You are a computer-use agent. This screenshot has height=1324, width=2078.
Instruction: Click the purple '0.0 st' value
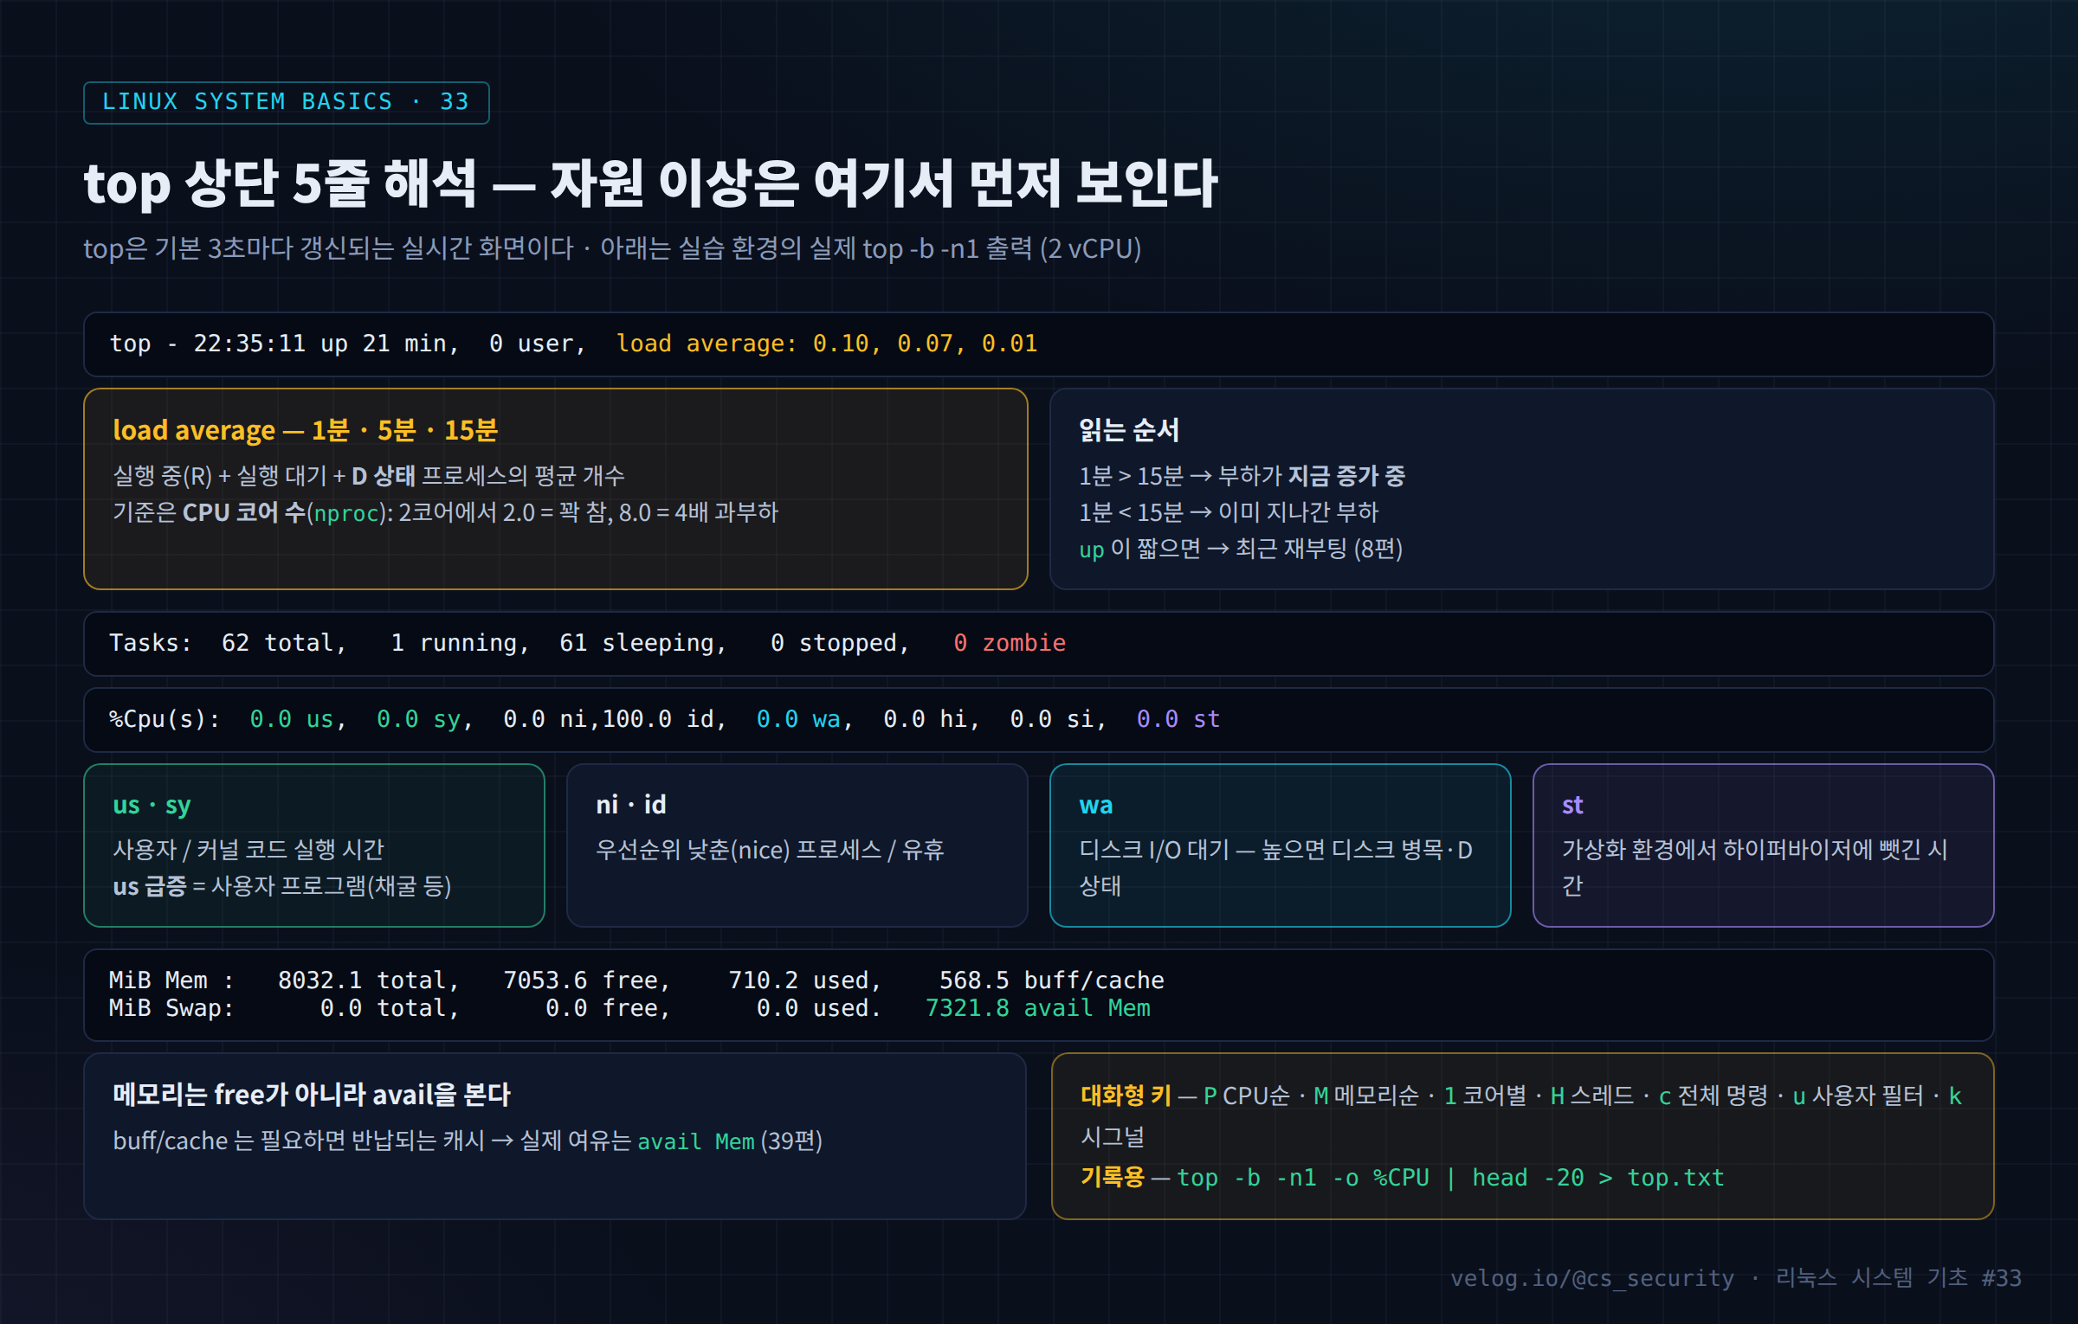[1178, 719]
